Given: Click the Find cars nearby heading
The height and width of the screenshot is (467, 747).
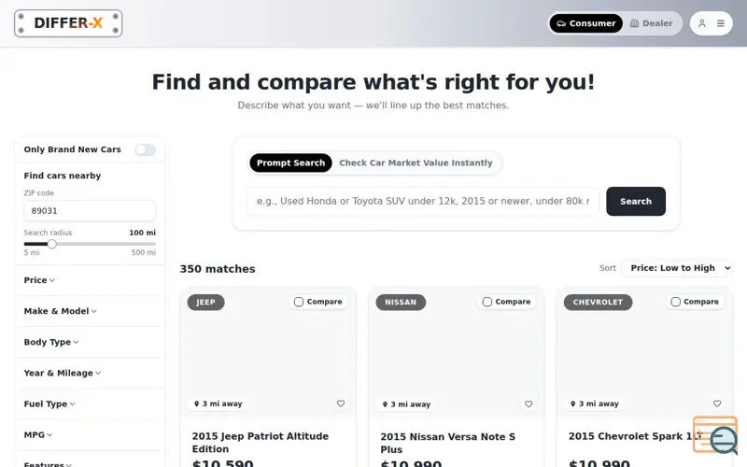Looking at the screenshot, I should [63, 176].
